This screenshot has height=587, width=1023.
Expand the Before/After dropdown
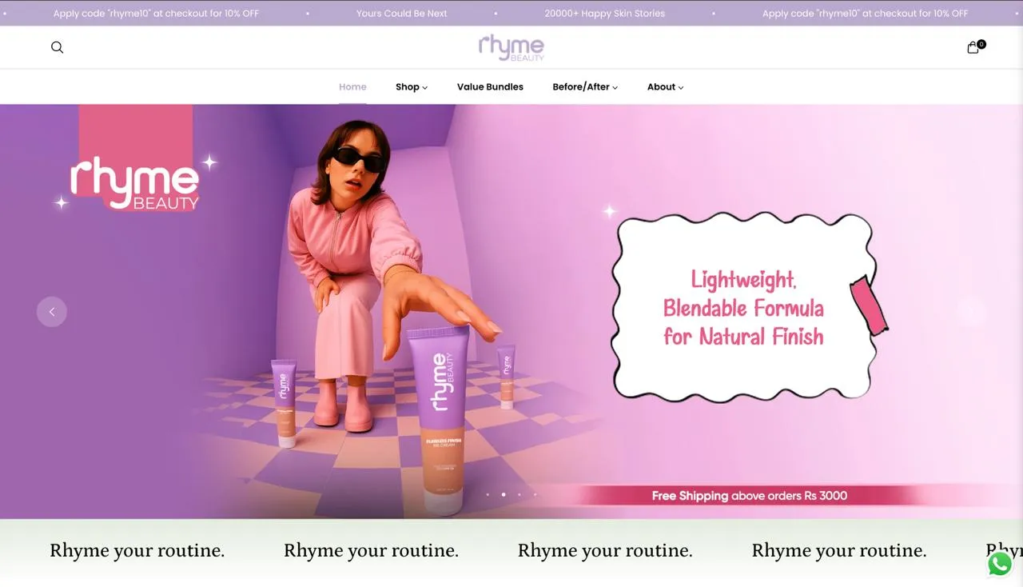point(585,86)
